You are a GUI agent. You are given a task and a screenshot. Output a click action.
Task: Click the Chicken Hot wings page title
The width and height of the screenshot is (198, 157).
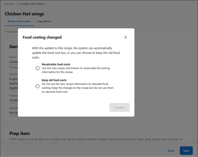(x=24, y=14)
